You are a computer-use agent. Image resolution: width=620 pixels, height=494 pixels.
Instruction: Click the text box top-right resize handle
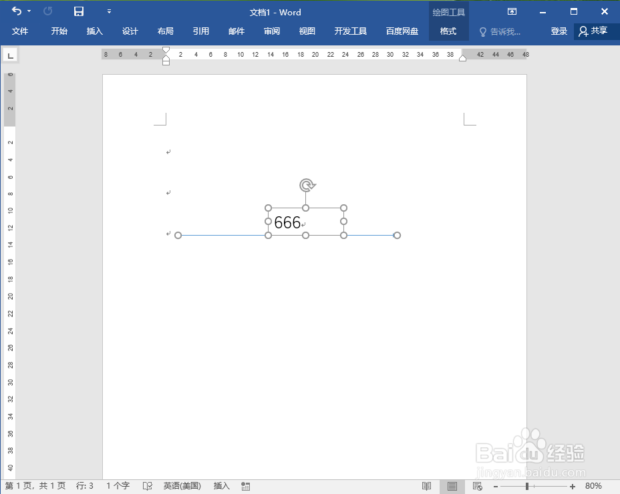(343, 208)
